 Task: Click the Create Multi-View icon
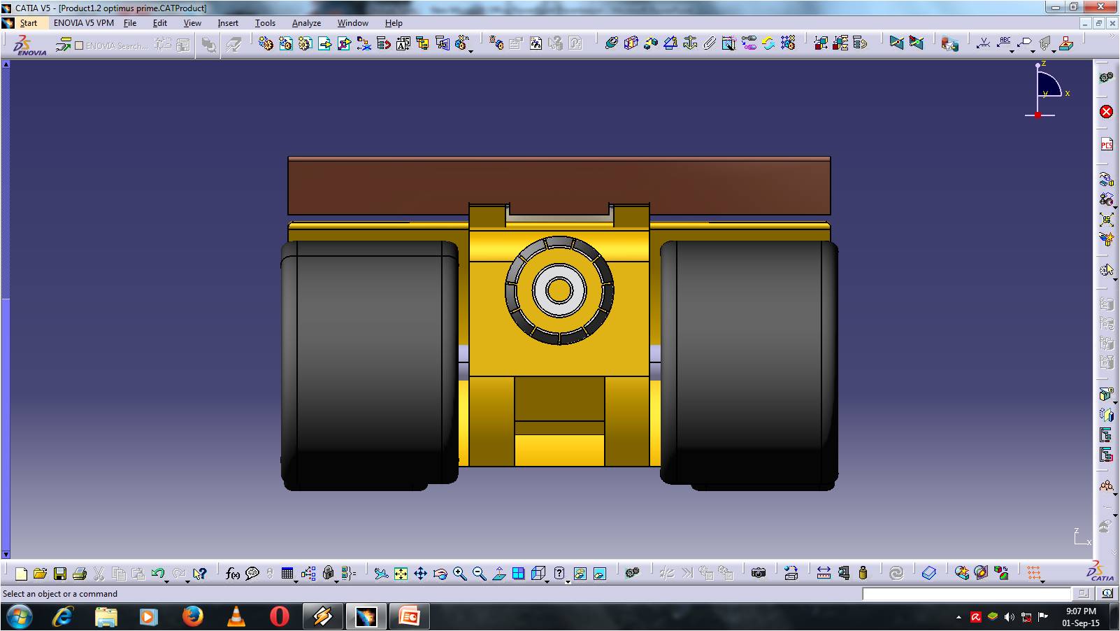[x=518, y=574]
